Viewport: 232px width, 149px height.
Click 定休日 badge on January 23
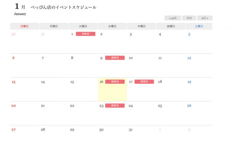(115, 106)
